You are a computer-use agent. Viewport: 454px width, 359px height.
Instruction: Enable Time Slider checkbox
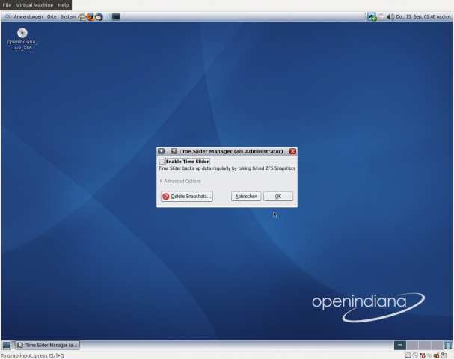click(162, 162)
